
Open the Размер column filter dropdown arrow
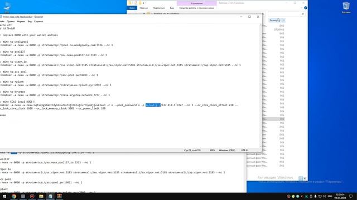pyautogui.click(x=284, y=21)
